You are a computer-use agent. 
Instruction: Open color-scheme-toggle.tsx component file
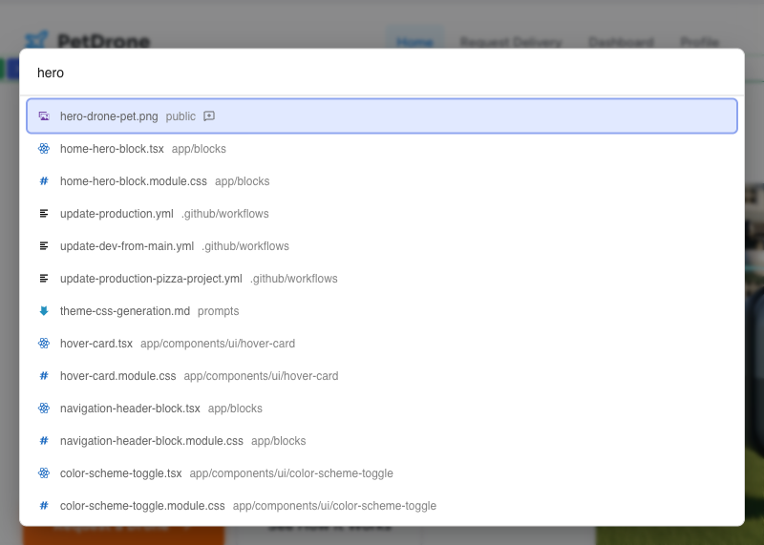[120, 473]
